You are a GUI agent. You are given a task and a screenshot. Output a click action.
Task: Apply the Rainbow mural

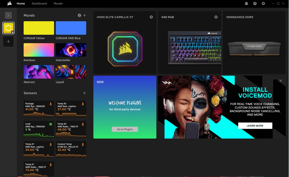coord(39,50)
